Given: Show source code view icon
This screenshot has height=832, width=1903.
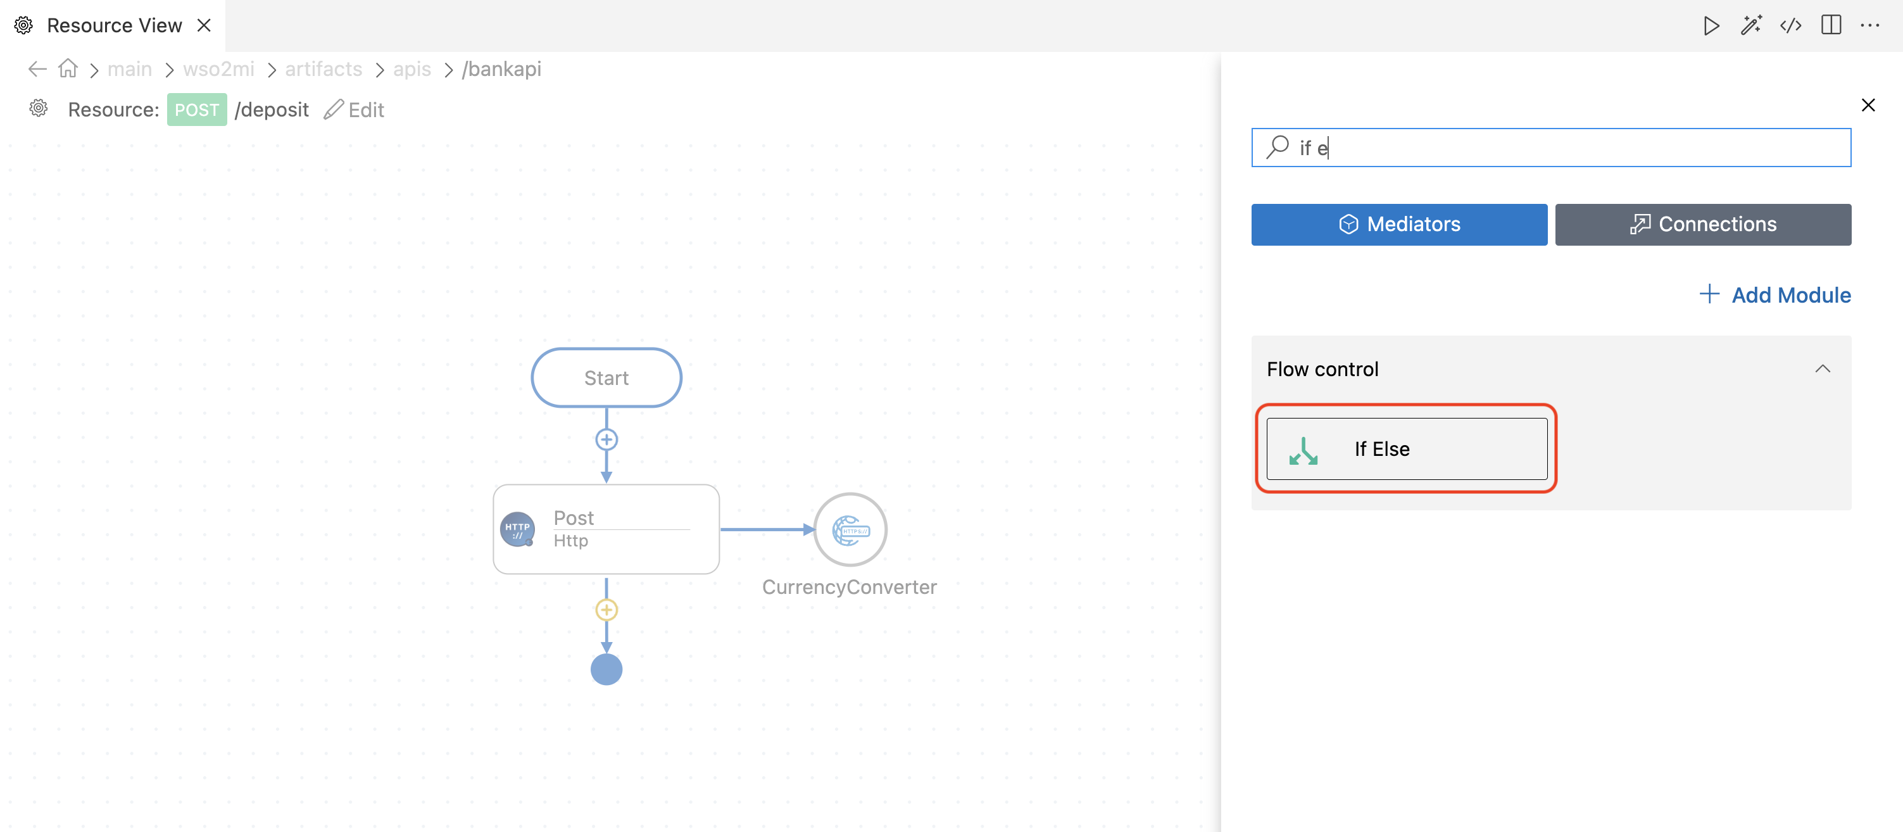Looking at the screenshot, I should tap(1791, 26).
